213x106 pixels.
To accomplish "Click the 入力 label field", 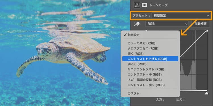I will coord(160,100).
